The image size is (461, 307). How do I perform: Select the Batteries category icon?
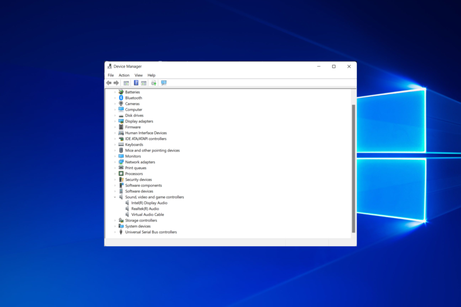[121, 92]
